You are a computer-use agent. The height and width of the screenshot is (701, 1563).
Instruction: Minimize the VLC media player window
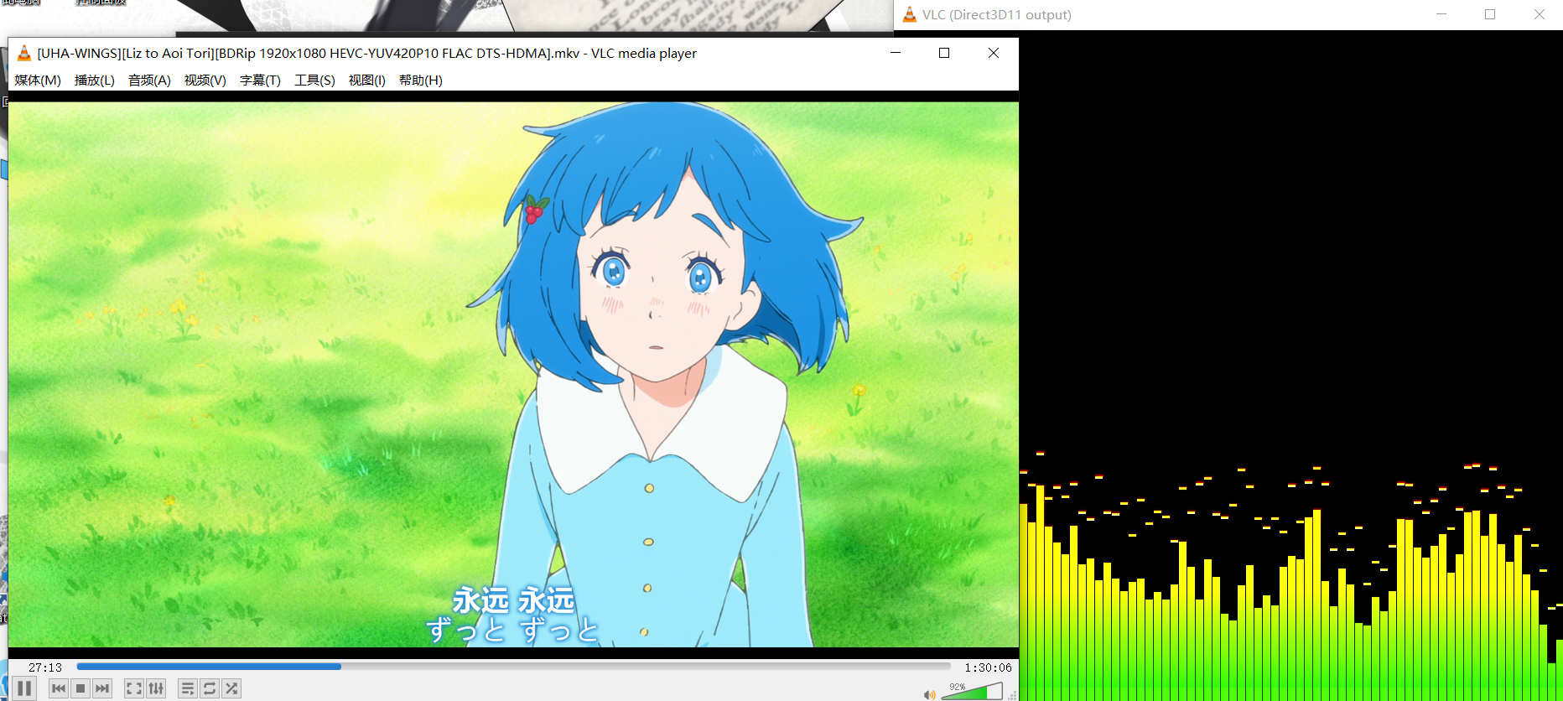pos(896,53)
